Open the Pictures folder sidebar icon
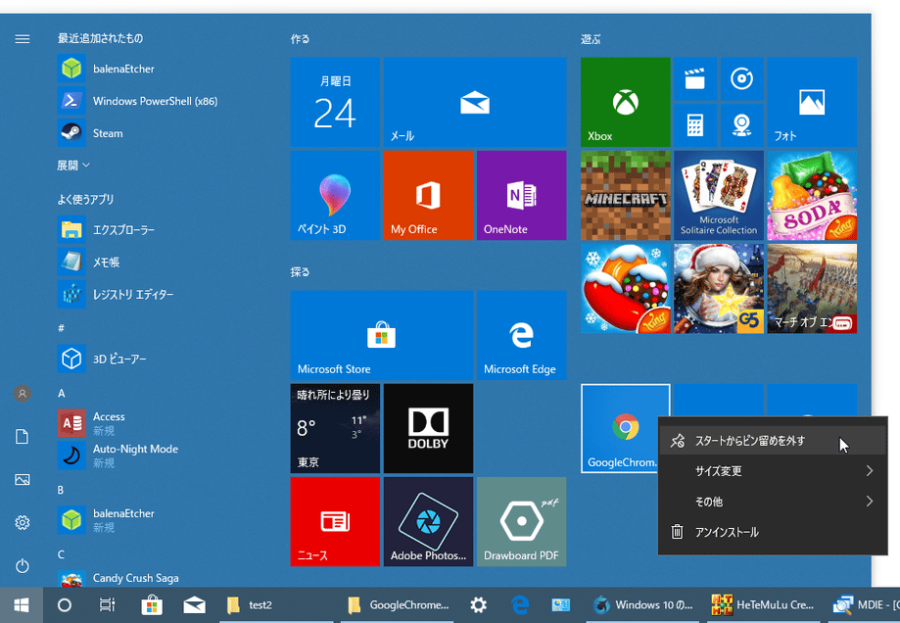Image resolution: width=900 pixels, height=623 pixels. 23,480
